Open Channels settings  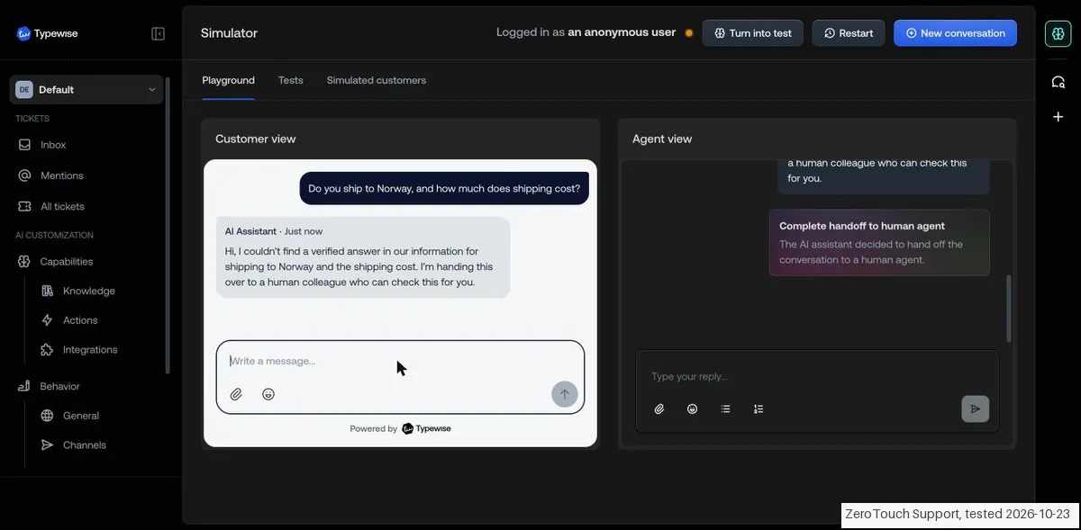click(85, 445)
